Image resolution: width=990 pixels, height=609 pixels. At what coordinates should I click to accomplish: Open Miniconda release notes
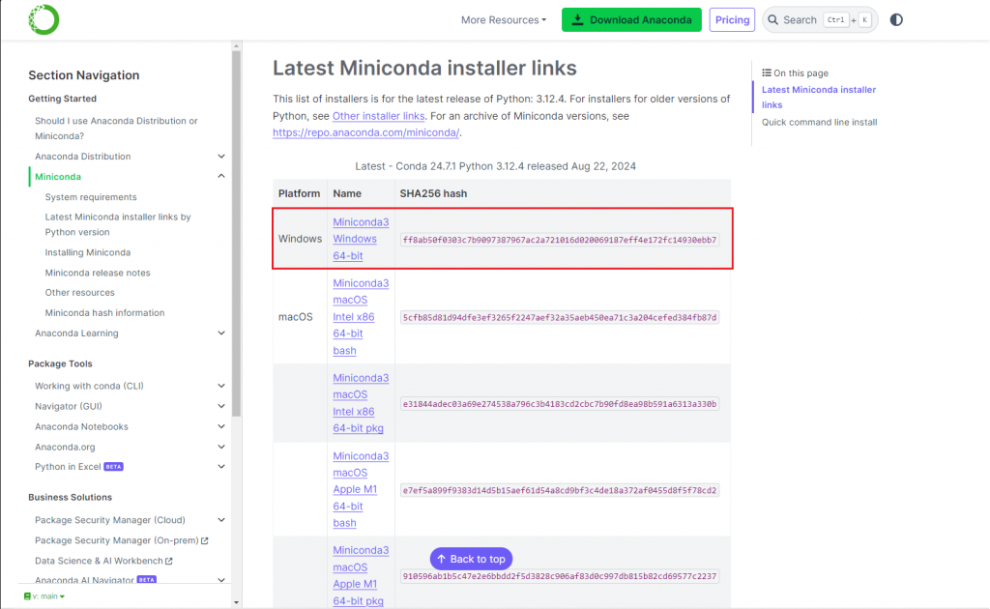pyautogui.click(x=98, y=273)
